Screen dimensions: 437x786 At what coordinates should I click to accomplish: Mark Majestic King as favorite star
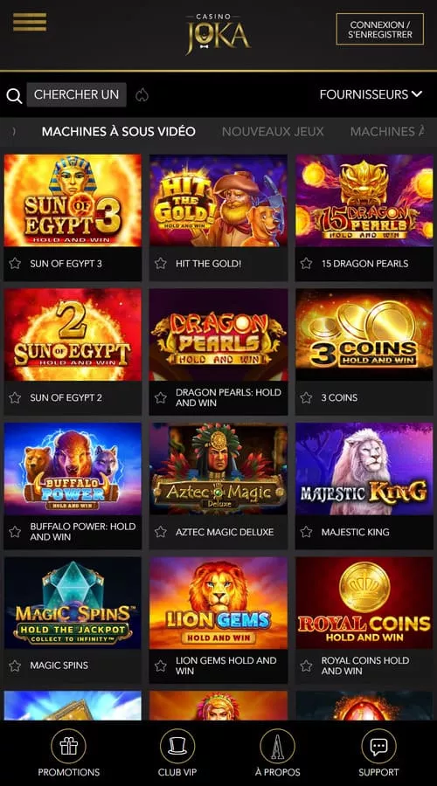(306, 532)
